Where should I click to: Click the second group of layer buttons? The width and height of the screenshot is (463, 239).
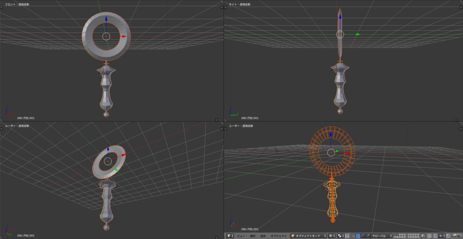point(413,236)
